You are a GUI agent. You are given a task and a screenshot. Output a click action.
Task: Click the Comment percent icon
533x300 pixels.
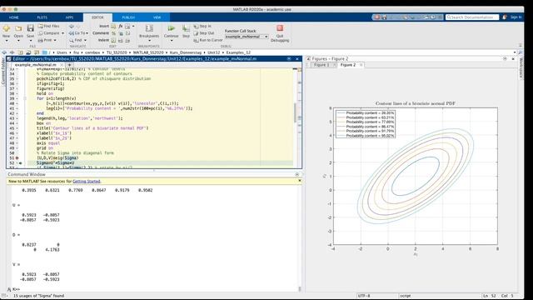pyautogui.click(x=113, y=33)
